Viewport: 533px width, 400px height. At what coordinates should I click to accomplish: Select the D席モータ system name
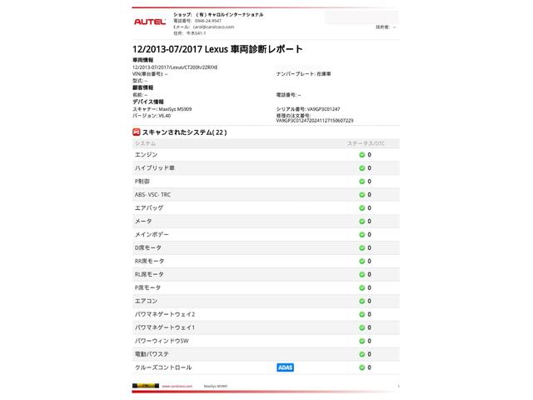click(x=148, y=248)
